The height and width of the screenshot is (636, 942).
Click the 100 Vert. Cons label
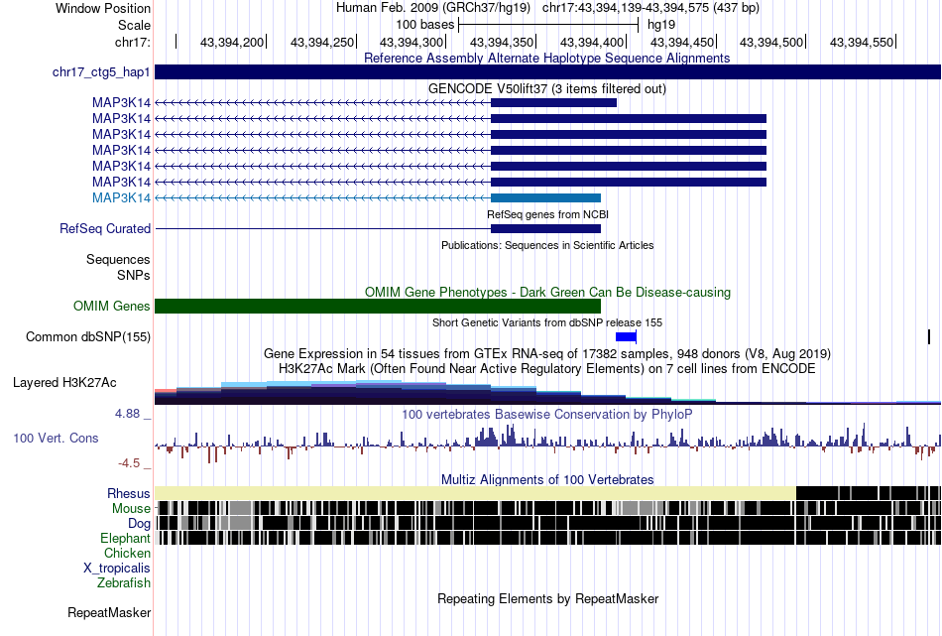tap(56, 439)
